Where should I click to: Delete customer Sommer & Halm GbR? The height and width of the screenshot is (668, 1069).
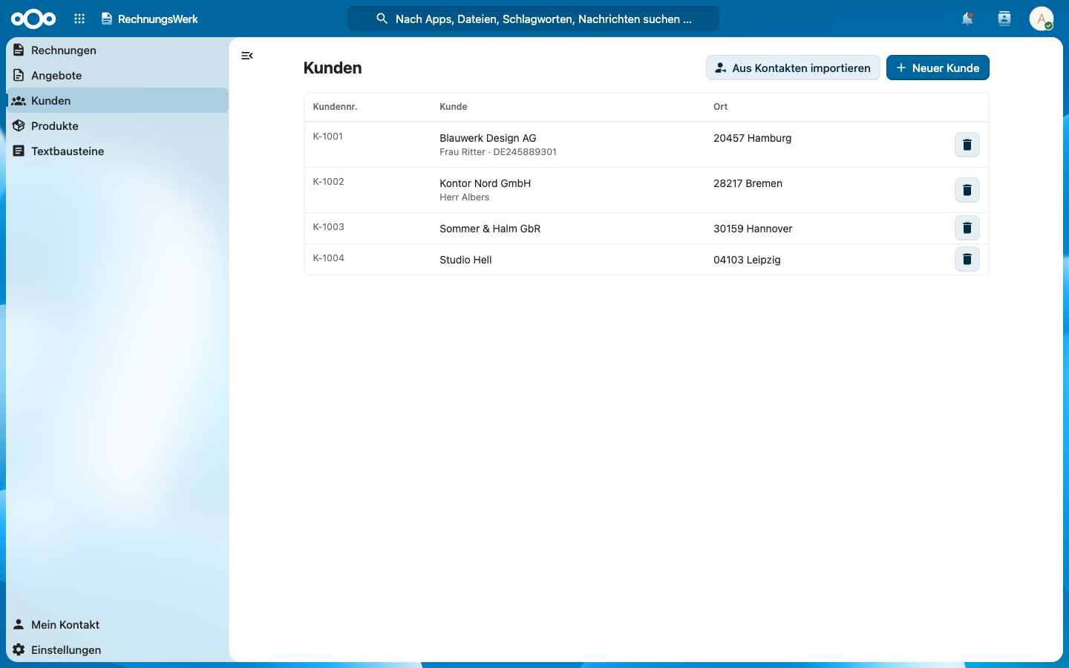(x=967, y=228)
